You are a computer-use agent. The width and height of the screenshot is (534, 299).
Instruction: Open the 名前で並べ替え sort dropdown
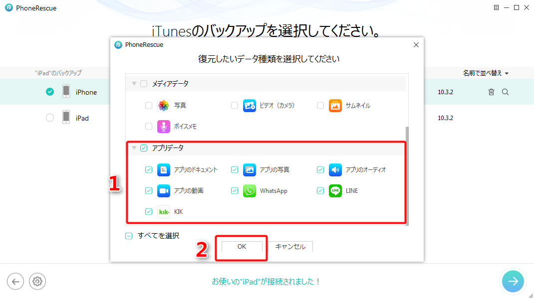[x=485, y=73]
